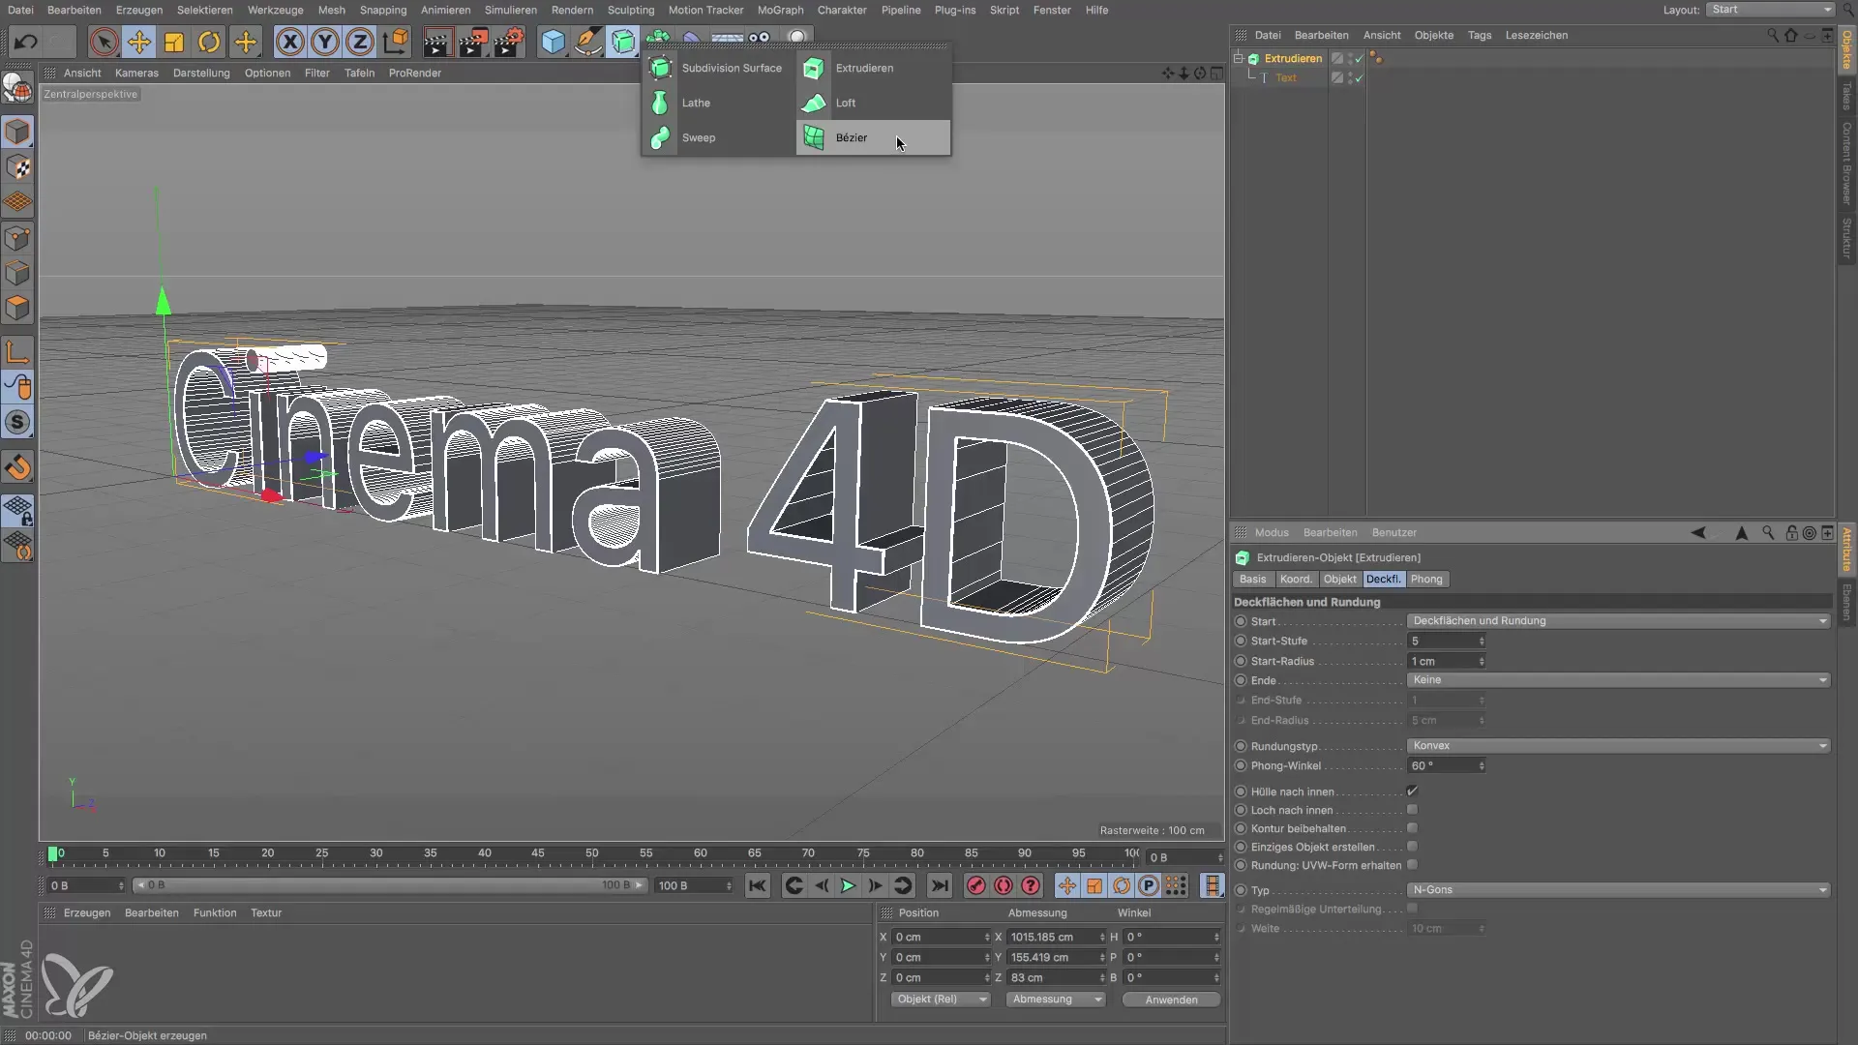This screenshot has height=1045, width=1858.
Task: Open viewport Kameras menu
Action: point(136,73)
